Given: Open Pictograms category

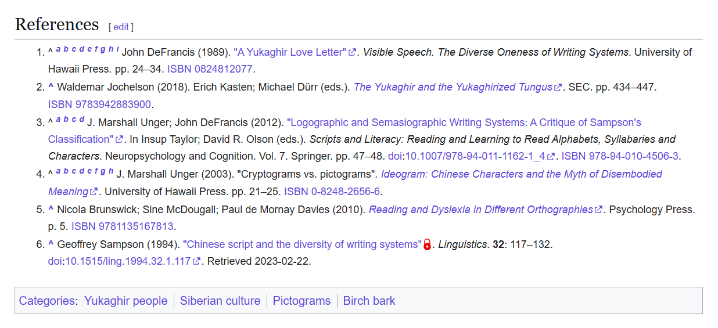Looking at the screenshot, I should tap(301, 301).
